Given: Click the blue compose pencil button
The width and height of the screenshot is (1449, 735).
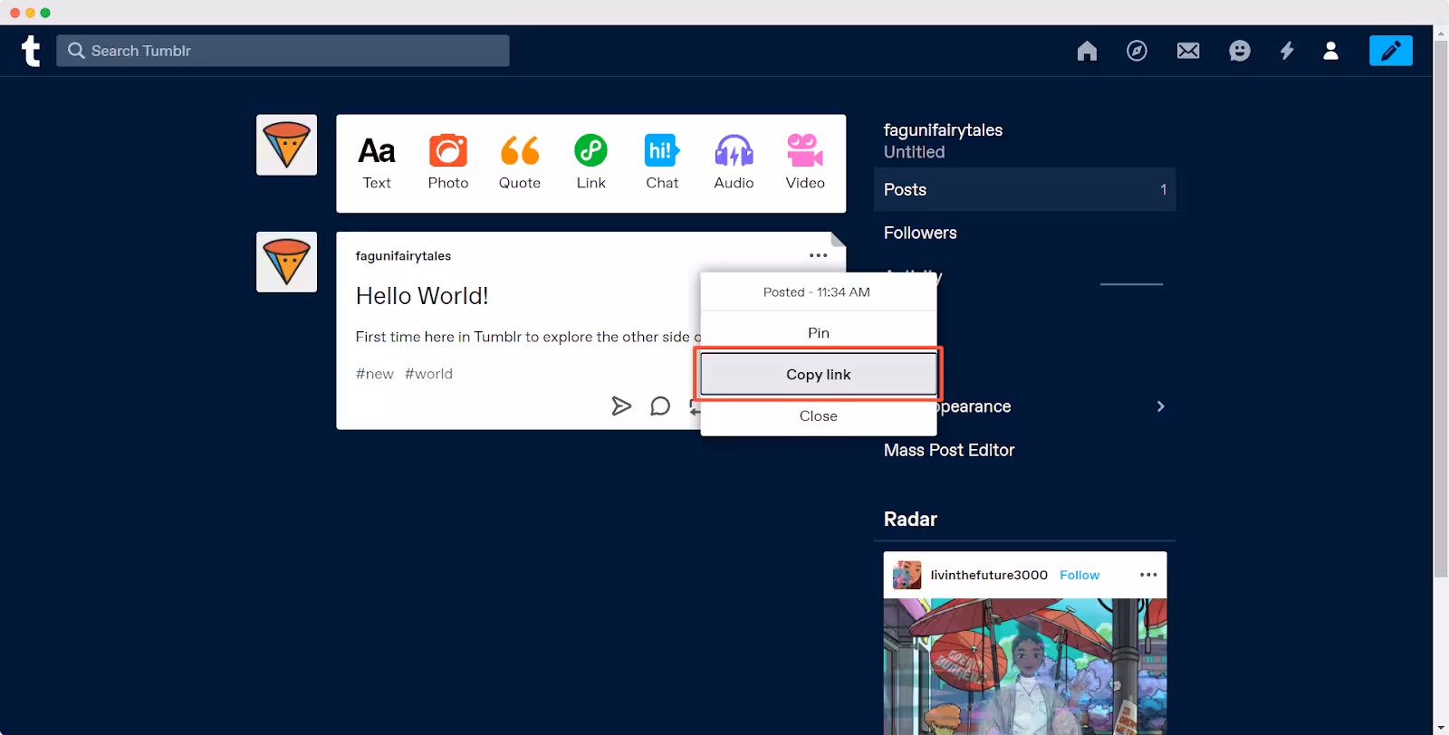Looking at the screenshot, I should [x=1391, y=50].
